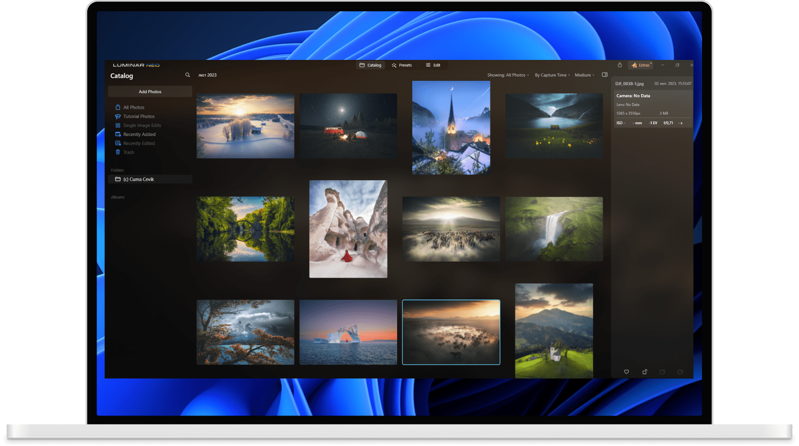Select the snowy sunset landscape thumbnail
The height and width of the screenshot is (446, 799).
(x=245, y=126)
